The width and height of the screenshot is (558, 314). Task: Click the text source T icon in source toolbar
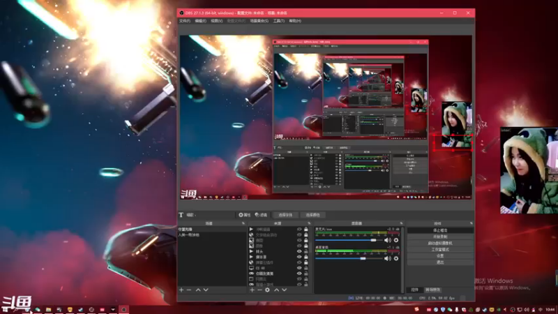point(181,215)
